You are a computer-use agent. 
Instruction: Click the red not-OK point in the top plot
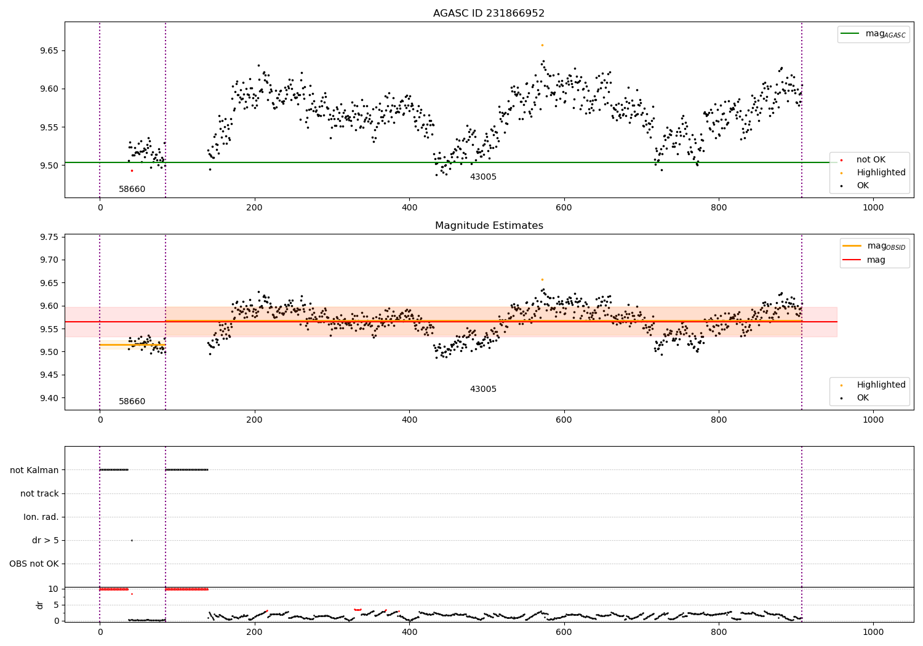(x=132, y=170)
